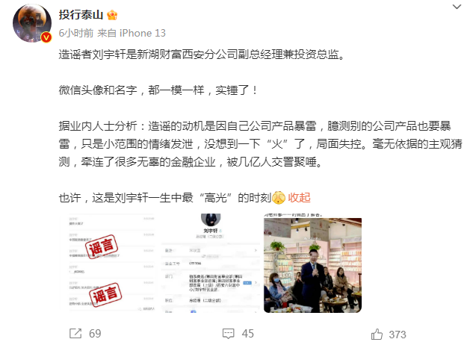Click the first post line about 造谣者刘宇轩

pyautogui.click(x=202, y=55)
